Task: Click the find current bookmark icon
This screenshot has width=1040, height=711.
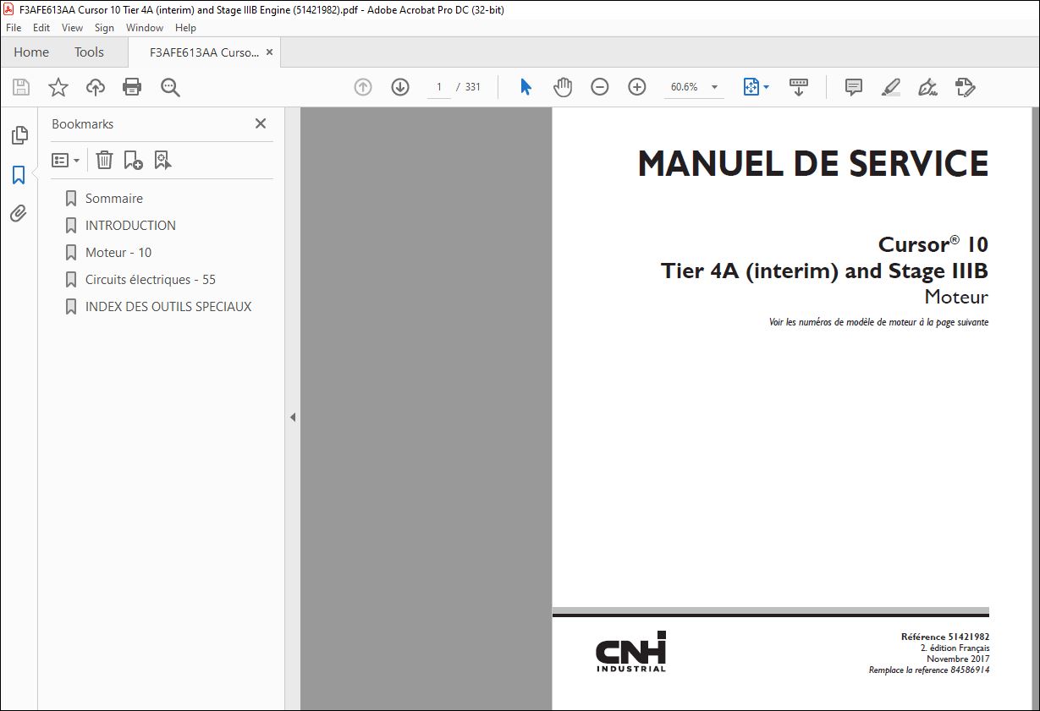Action: click(x=162, y=160)
